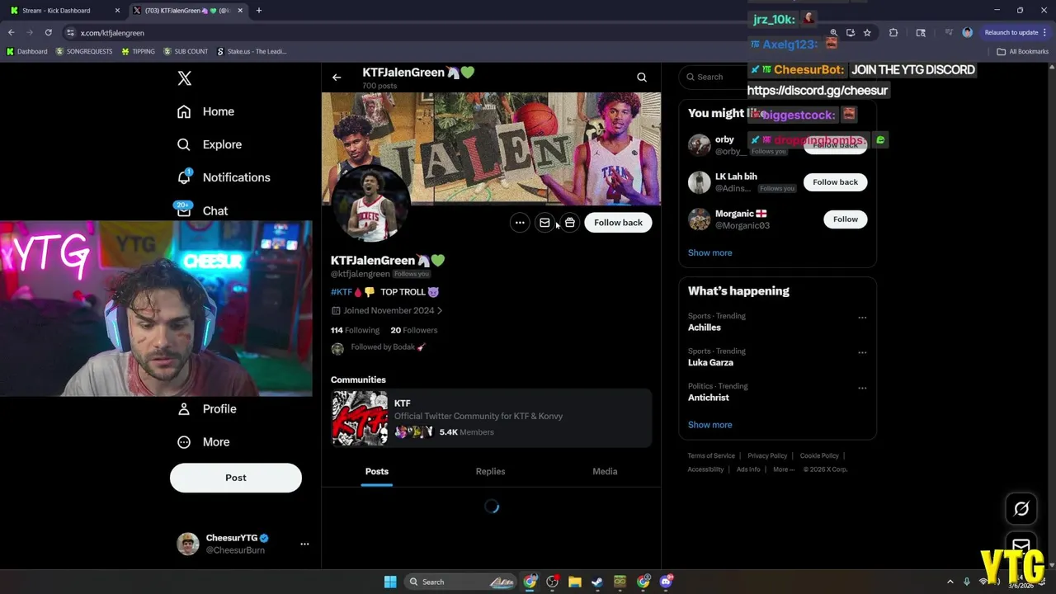Click Relaunch to update
1056x594 pixels.
click(1016, 33)
